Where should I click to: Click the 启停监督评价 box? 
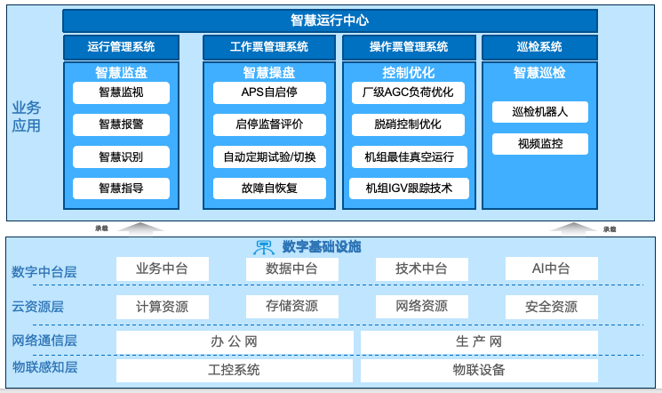click(269, 124)
